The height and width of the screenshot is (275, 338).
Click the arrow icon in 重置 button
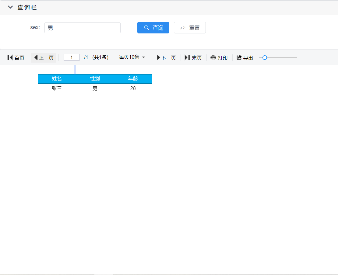pos(183,28)
